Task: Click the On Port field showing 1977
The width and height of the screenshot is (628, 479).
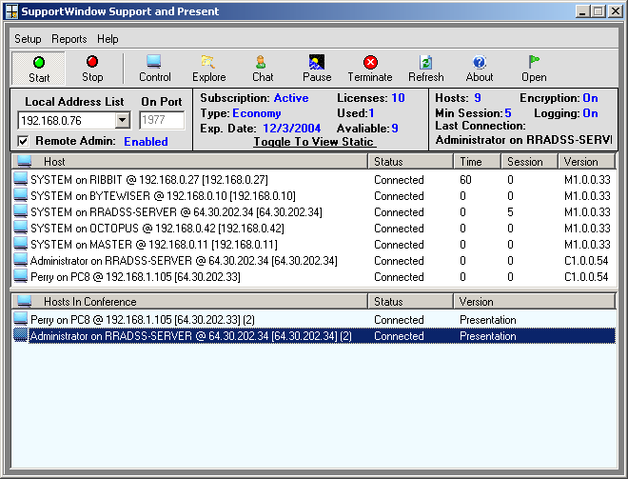Action: point(162,120)
